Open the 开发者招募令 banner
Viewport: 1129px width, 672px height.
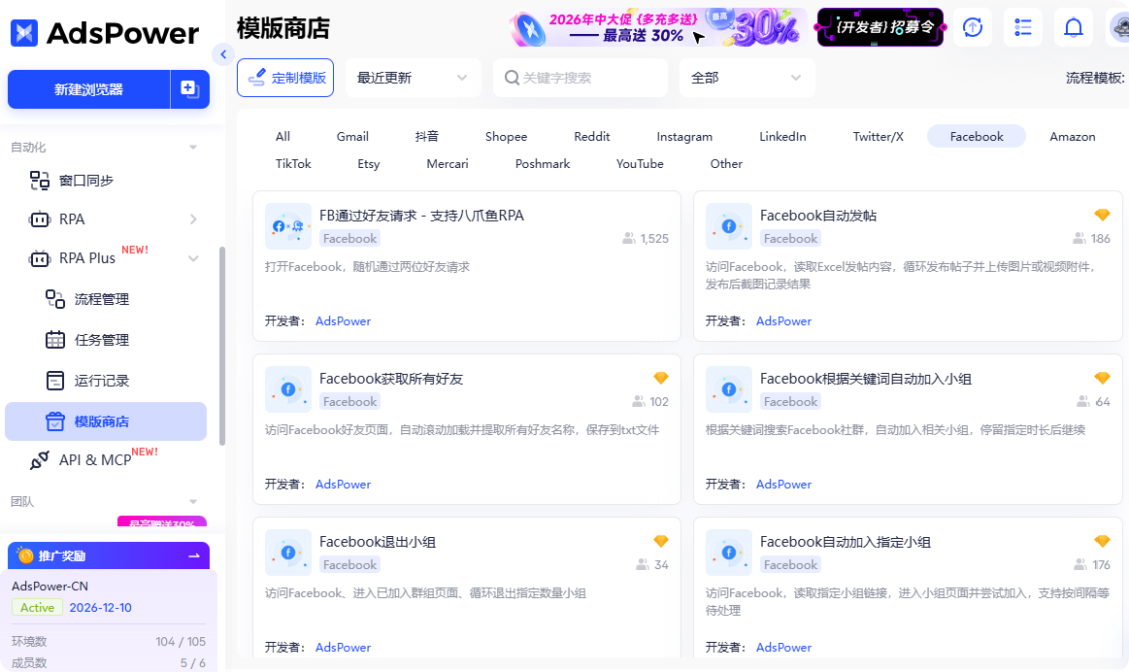coord(880,27)
